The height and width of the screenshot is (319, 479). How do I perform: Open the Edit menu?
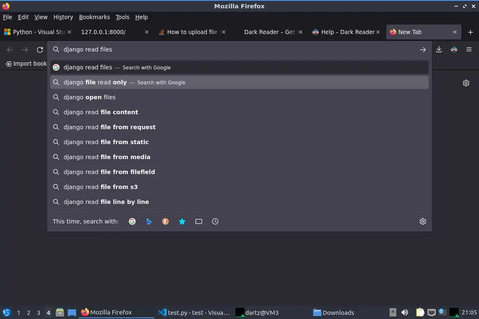(23, 17)
